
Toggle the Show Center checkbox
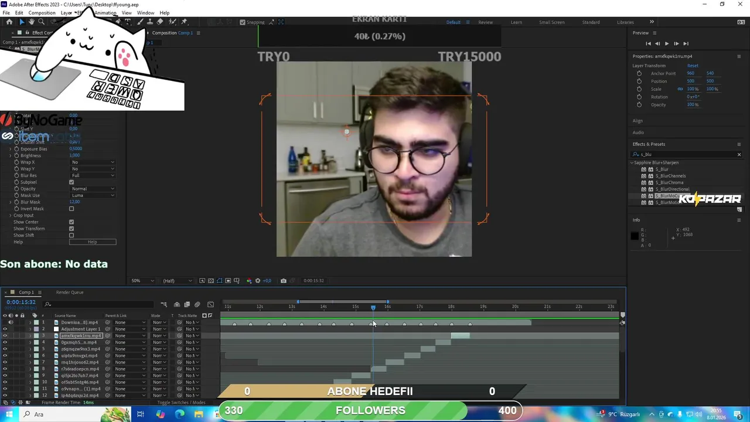71,222
